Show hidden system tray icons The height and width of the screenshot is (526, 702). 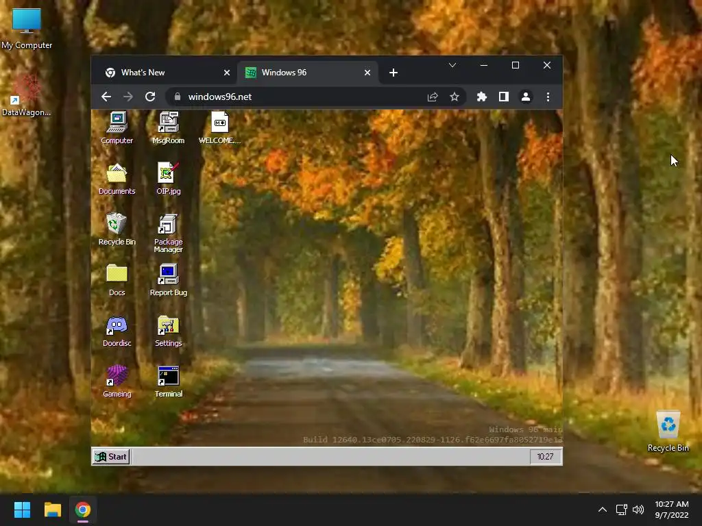603,510
